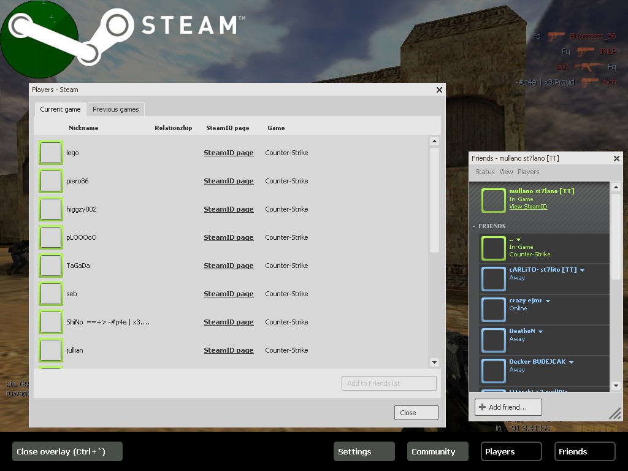Toggle the Friends overlay button

[x=584, y=452]
